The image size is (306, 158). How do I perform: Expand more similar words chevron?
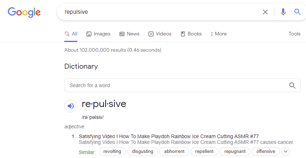pos(286,151)
